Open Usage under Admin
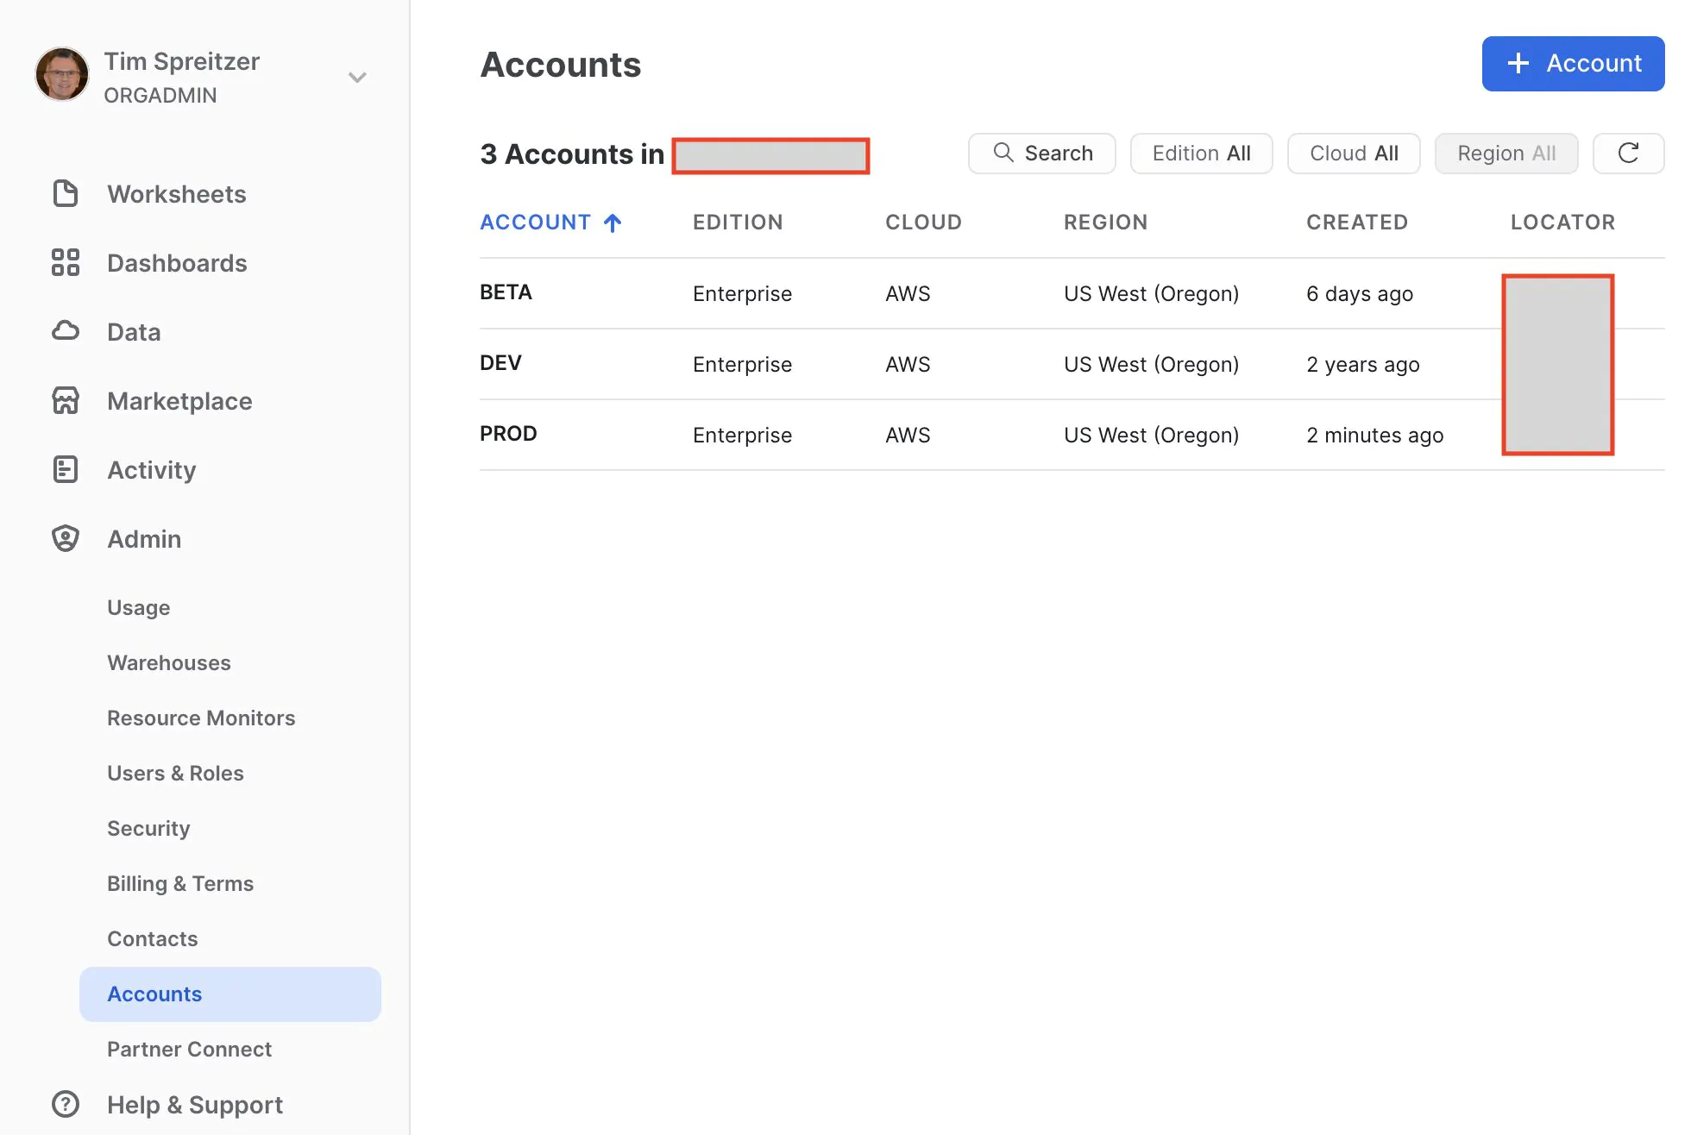1691x1135 pixels. pos(138,608)
